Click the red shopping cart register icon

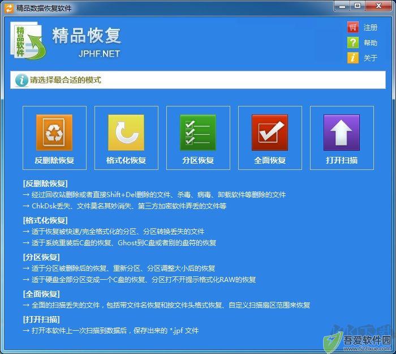(x=353, y=27)
